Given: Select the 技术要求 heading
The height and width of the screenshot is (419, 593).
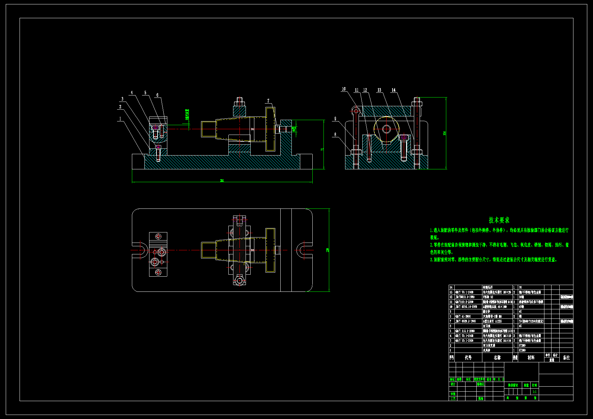Looking at the screenshot, I should [499, 220].
